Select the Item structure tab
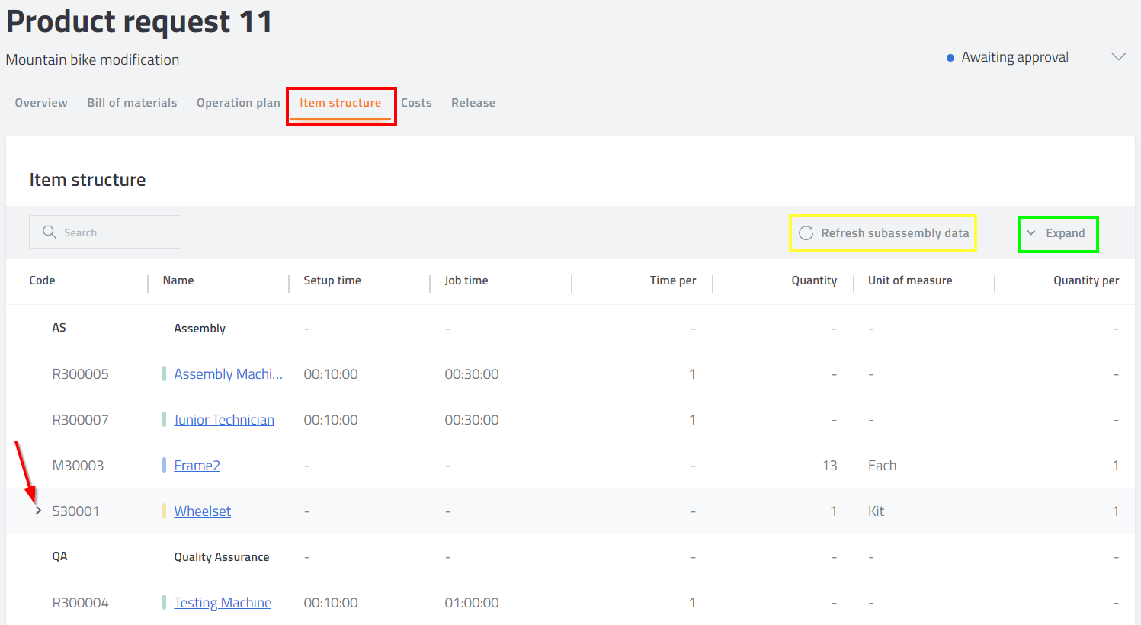Viewport: 1141px width, 625px height. (x=340, y=103)
